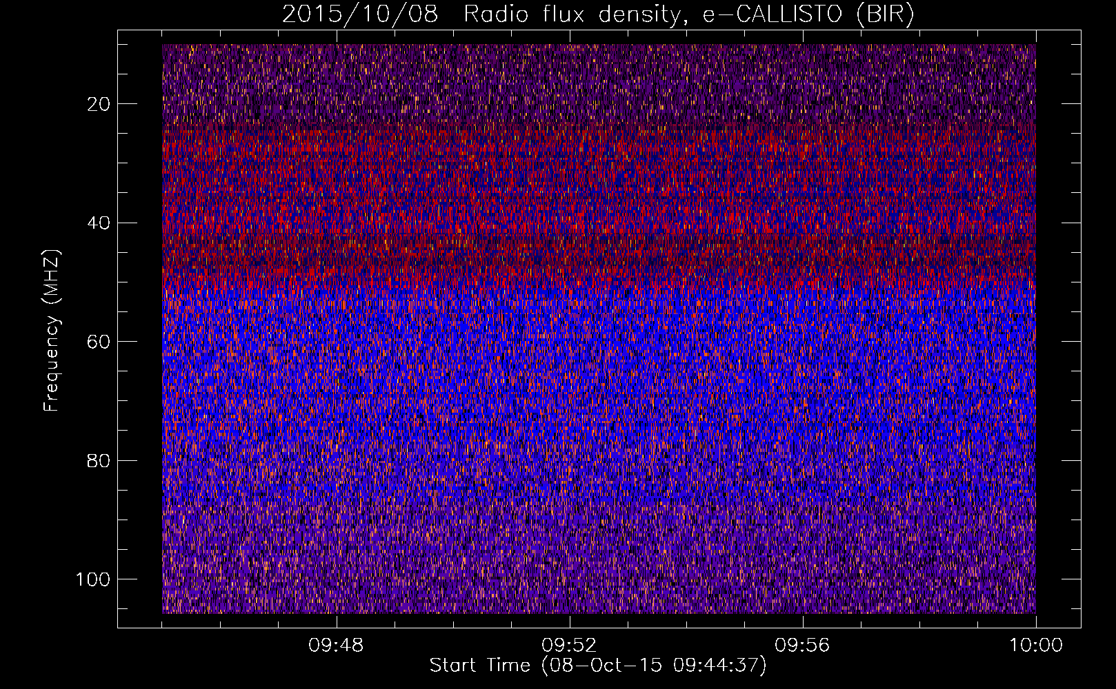Click the plot title 'Radio flux density, e-CALLISTO (BIR)'
The image size is (1116, 689).
[x=689, y=14]
